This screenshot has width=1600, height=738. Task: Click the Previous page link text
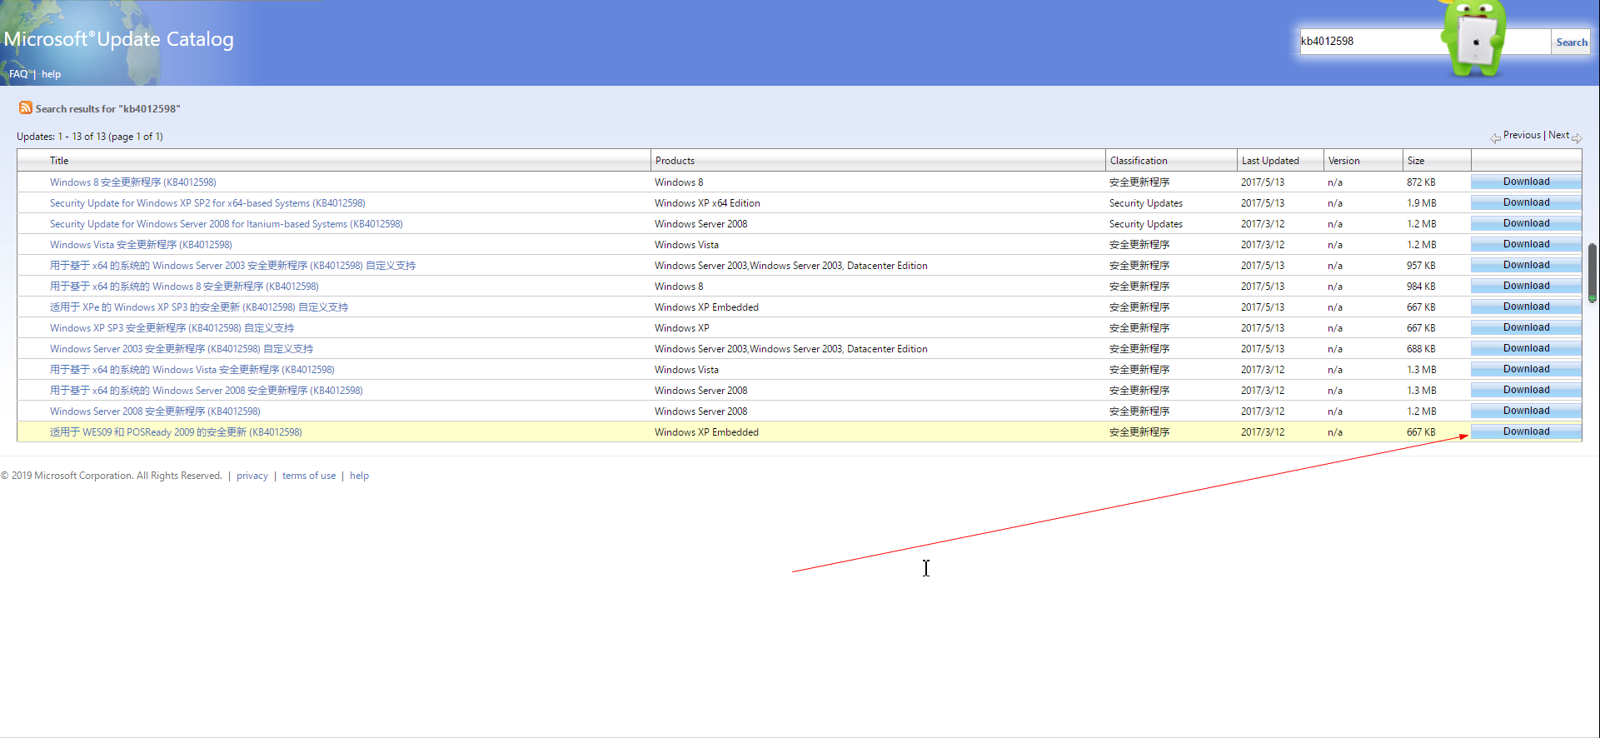tap(1522, 135)
